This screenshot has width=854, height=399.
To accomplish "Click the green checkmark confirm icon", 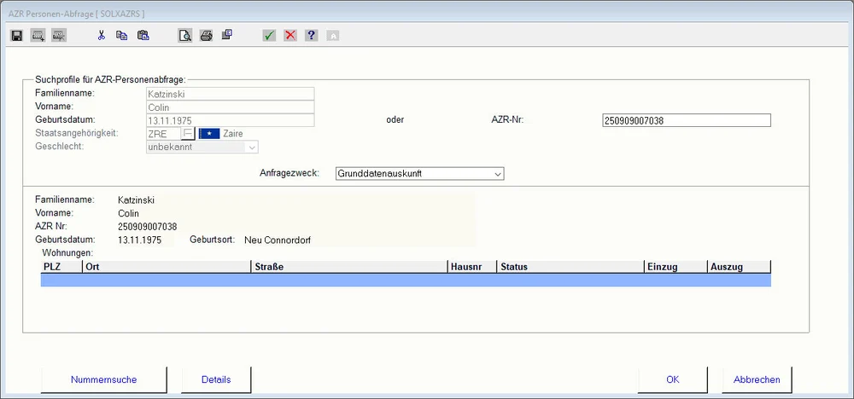I will (x=269, y=36).
